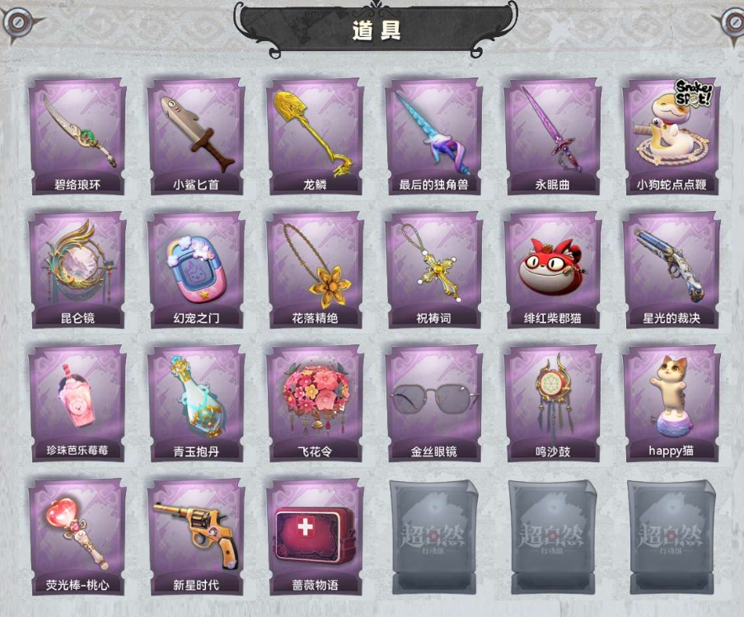Select the 幻宠之门 virtual pet device

[x=196, y=269]
